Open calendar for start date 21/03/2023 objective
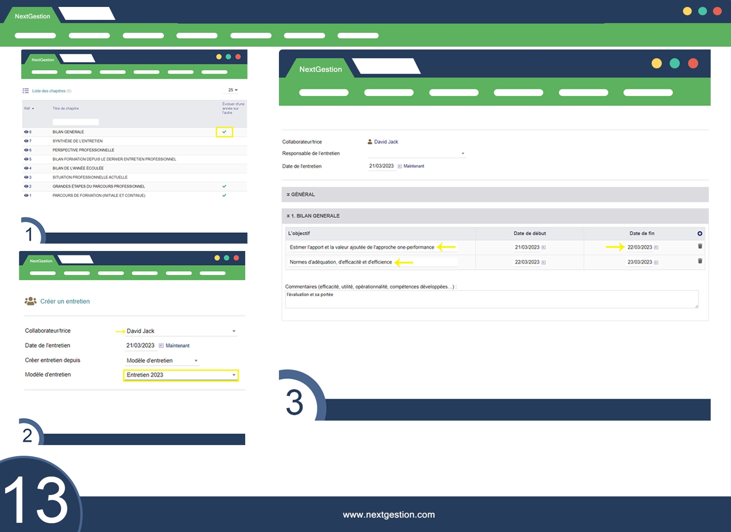The image size is (731, 532). coord(544,248)
